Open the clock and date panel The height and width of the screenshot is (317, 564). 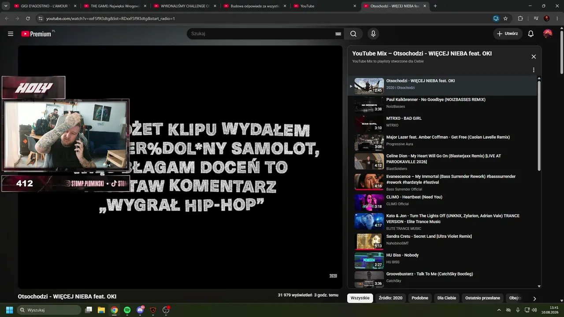[x=549, y=310]
